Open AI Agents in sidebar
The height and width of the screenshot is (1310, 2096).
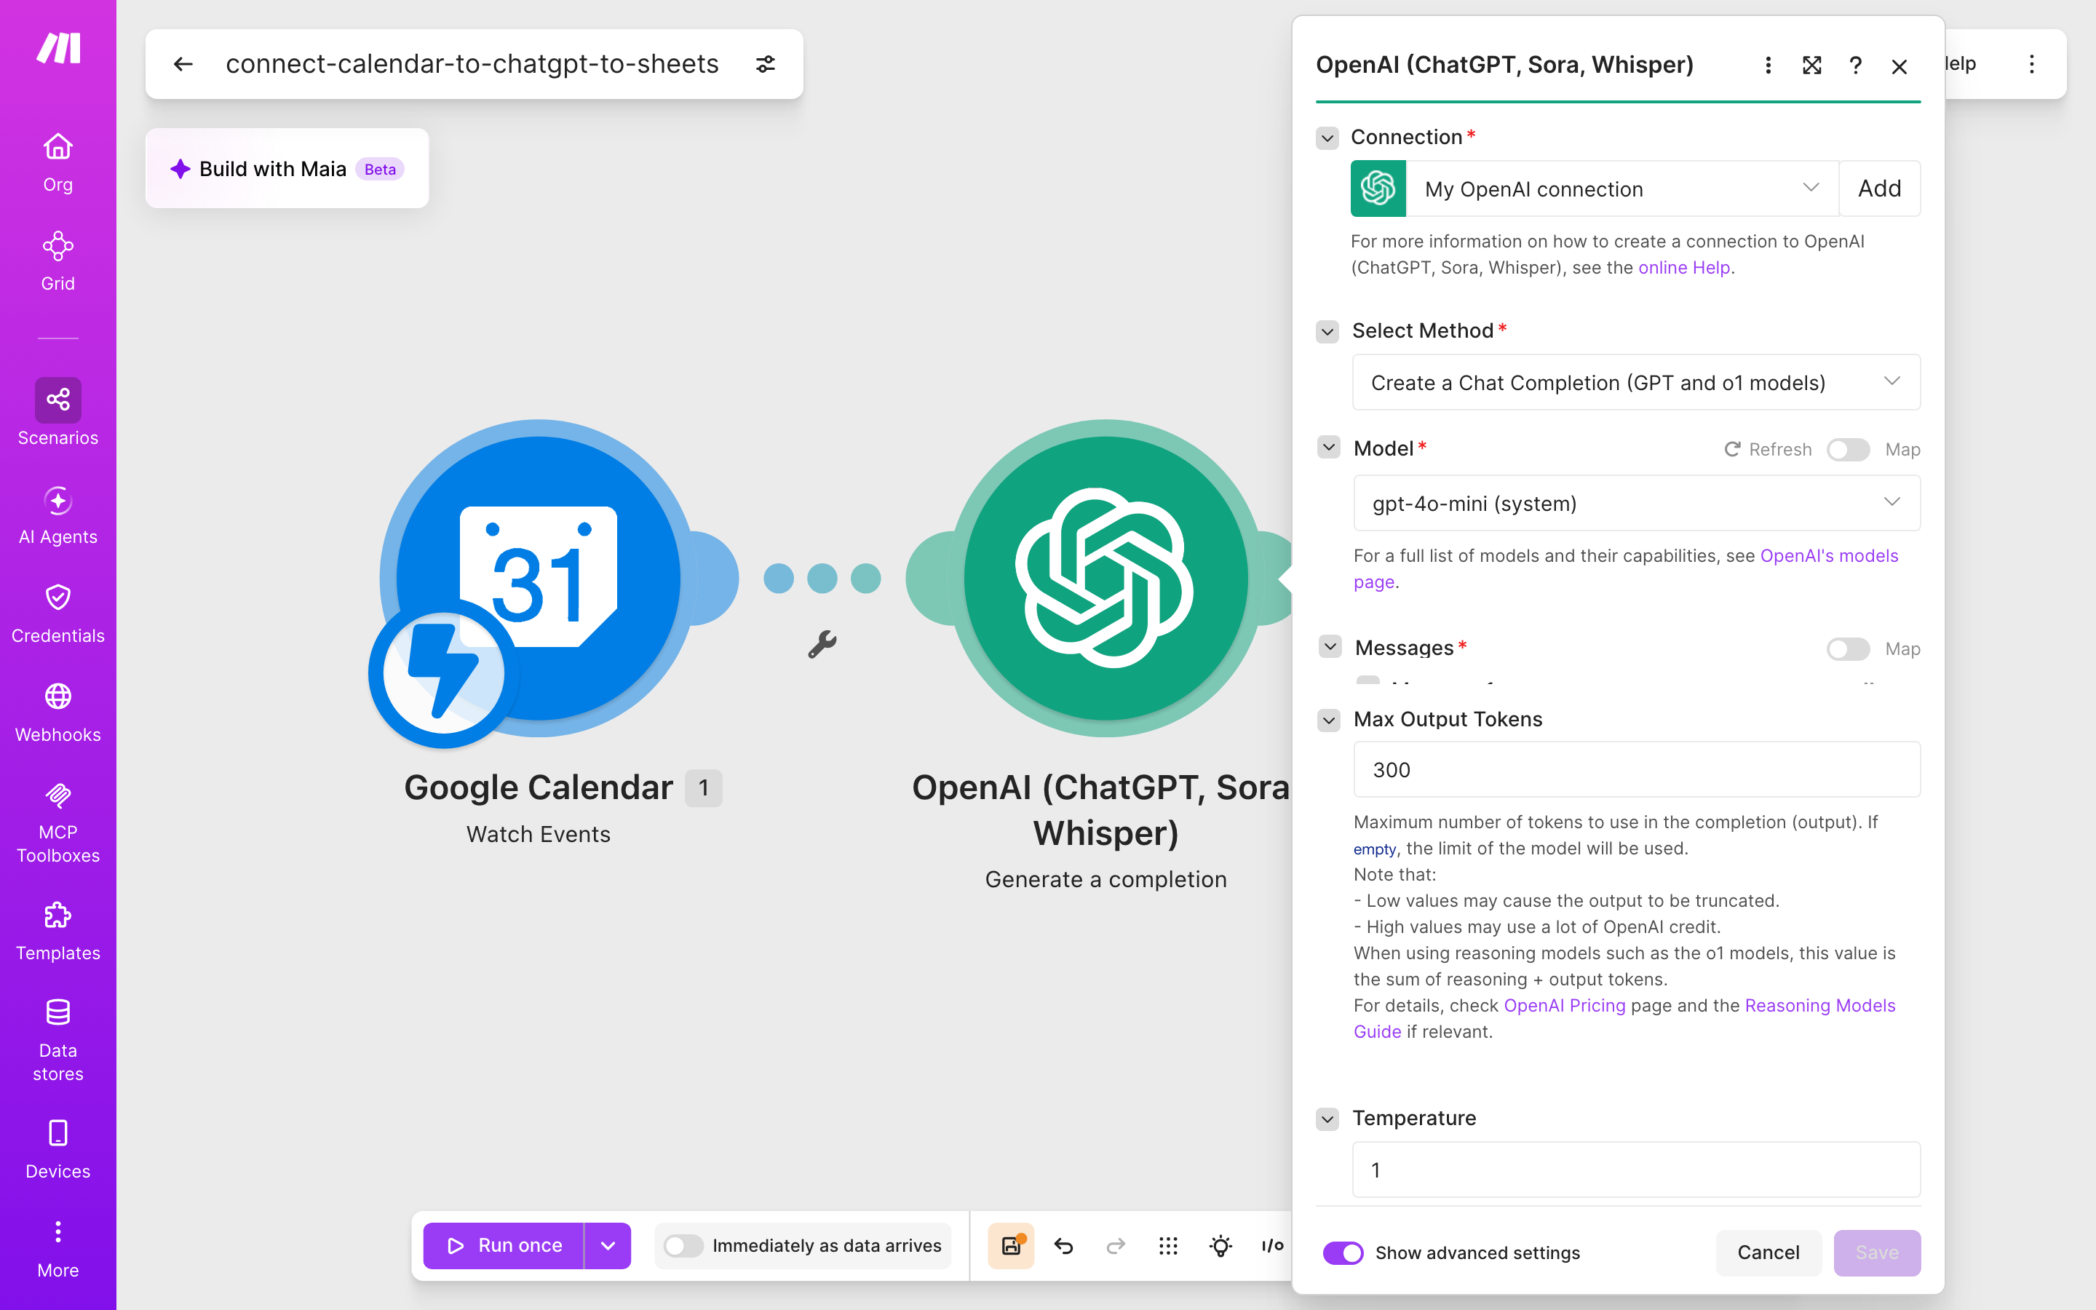(58, 515)
